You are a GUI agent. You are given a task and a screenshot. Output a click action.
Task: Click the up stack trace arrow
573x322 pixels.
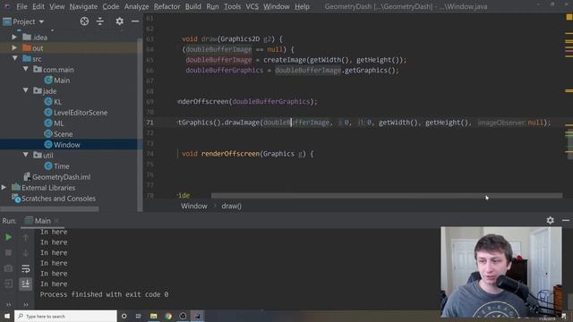(x=26, y=238)
